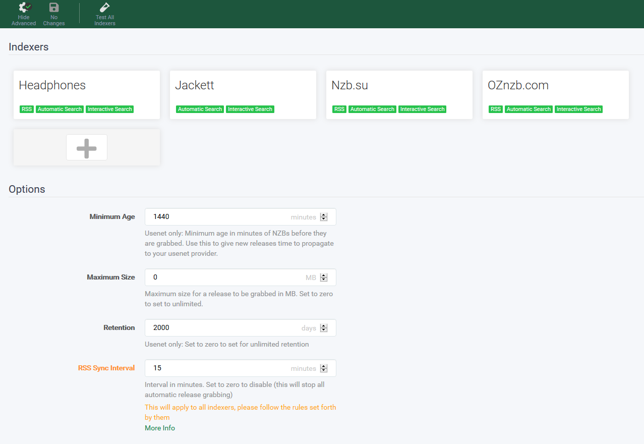Focus the Minimum Age input field

coord(240,217)
